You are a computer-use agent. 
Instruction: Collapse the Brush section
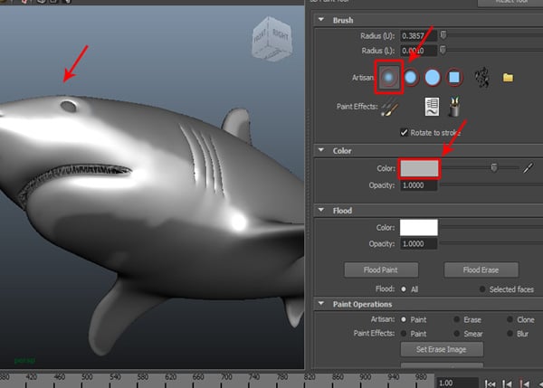click(x=321, y=20)
